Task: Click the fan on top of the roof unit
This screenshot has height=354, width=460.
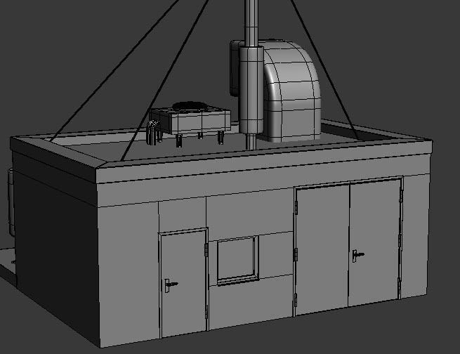Action: 190,106
